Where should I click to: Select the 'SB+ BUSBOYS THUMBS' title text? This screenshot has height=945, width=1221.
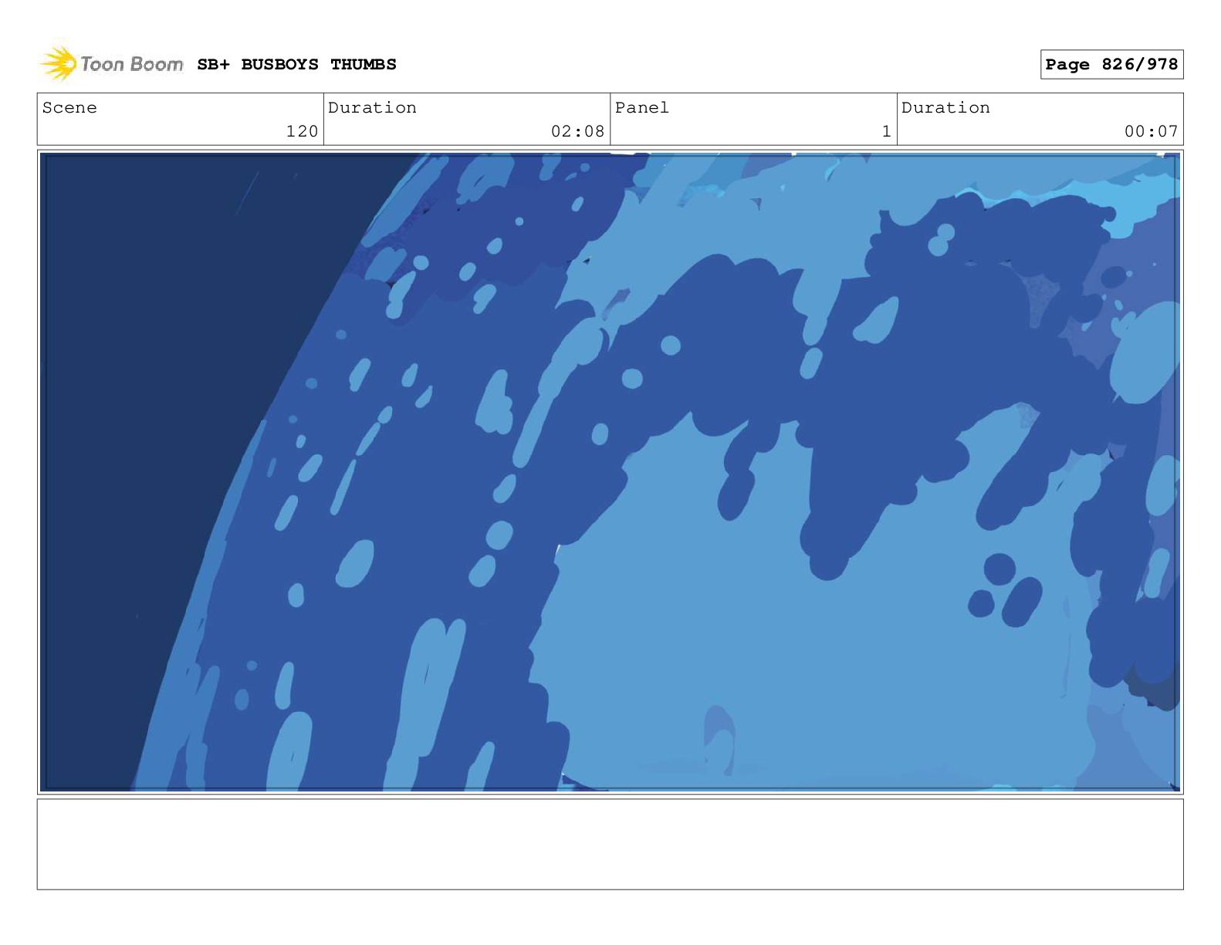coord(296,65)
